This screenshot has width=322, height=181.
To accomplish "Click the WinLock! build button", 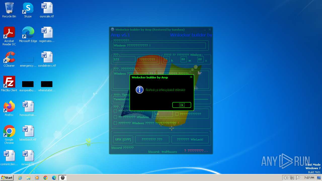I will tap(190, 139).
